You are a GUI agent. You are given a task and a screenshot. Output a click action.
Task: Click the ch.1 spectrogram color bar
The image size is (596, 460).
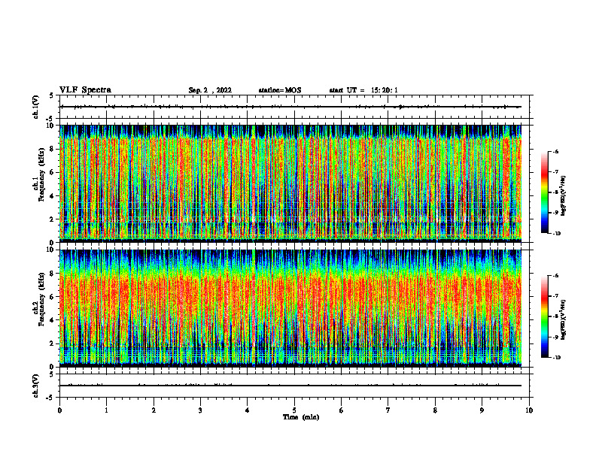tap(545, 192)
